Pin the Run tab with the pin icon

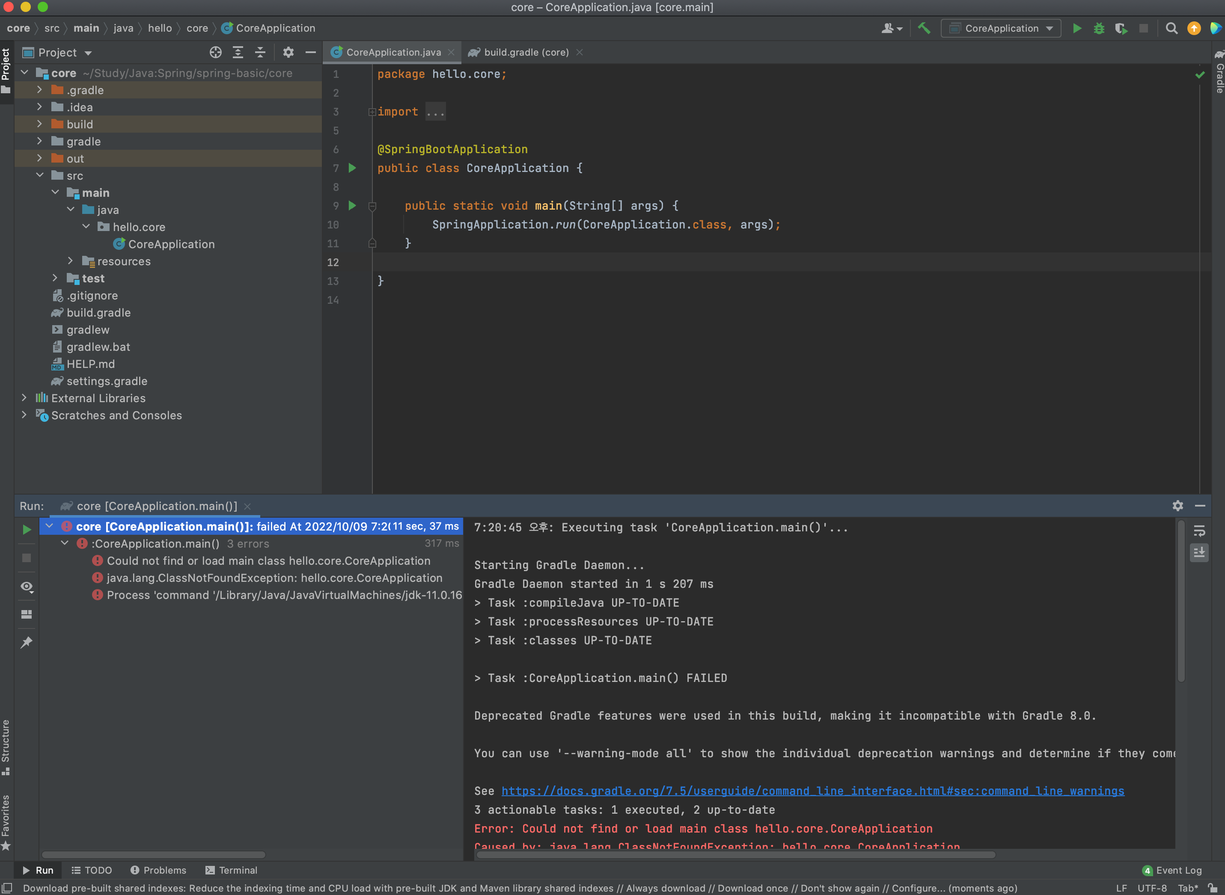[x=27, y=642]
